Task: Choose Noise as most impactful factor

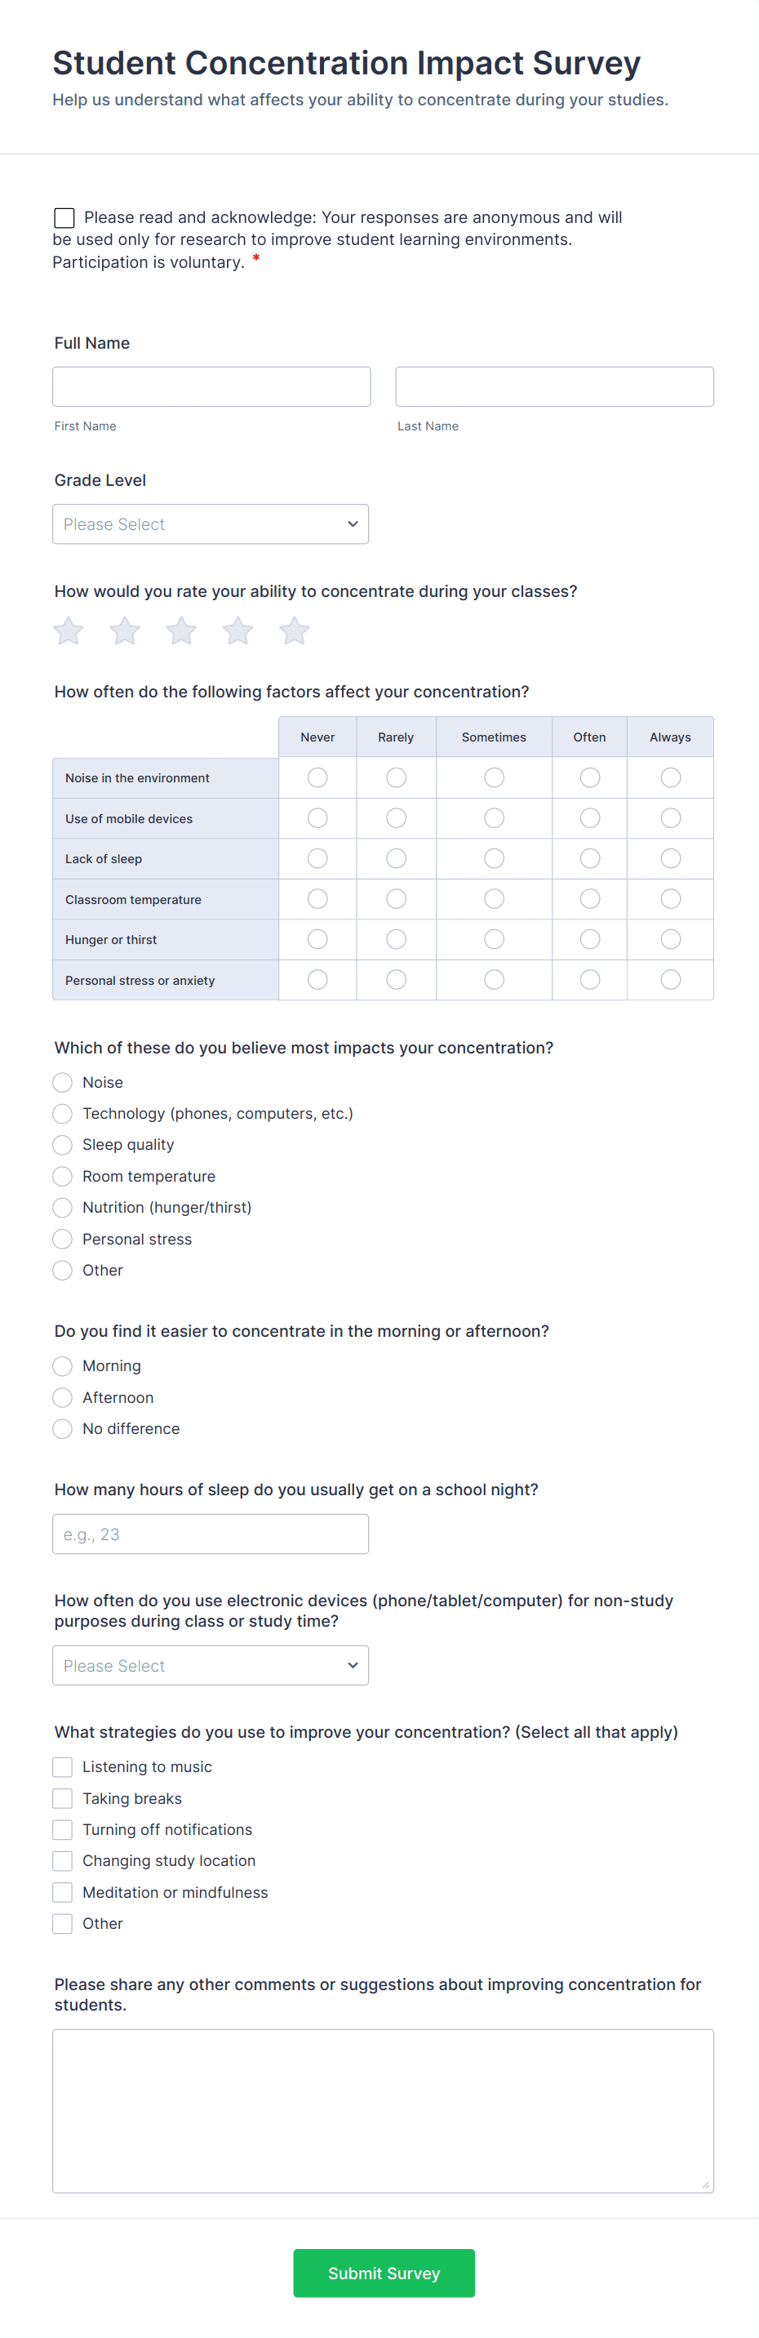Action: (x=62, y=1082)
